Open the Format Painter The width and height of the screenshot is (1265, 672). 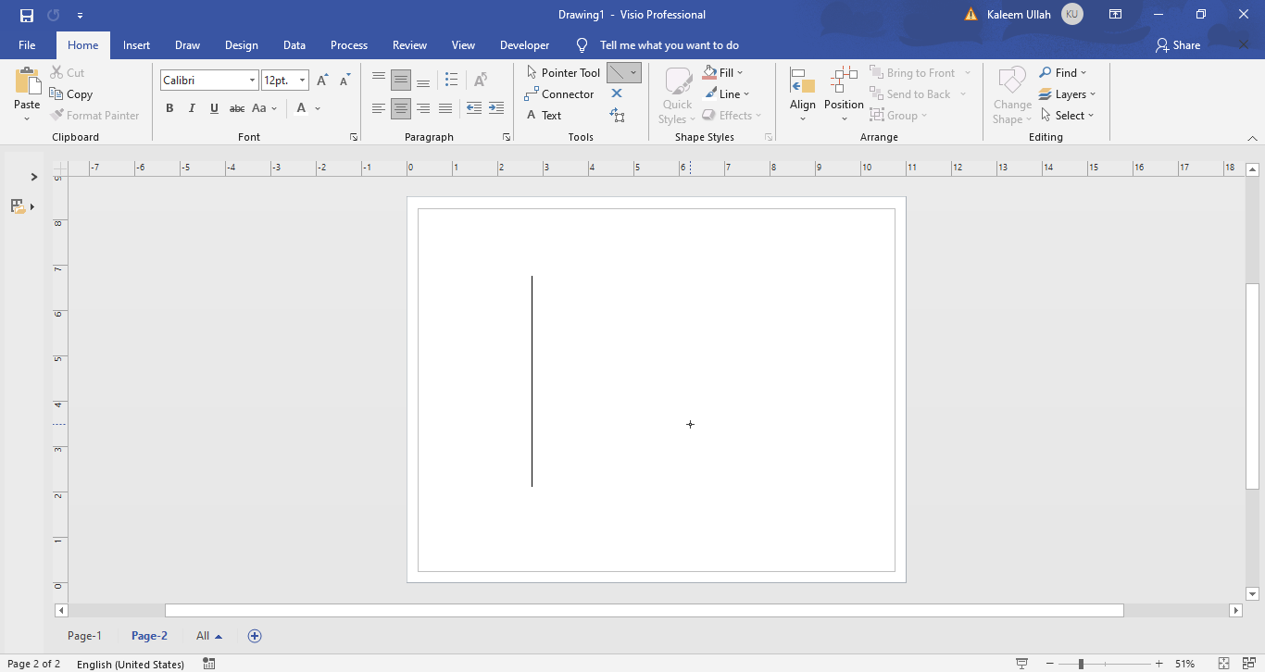pyautogui.click(x=95, y=115)
